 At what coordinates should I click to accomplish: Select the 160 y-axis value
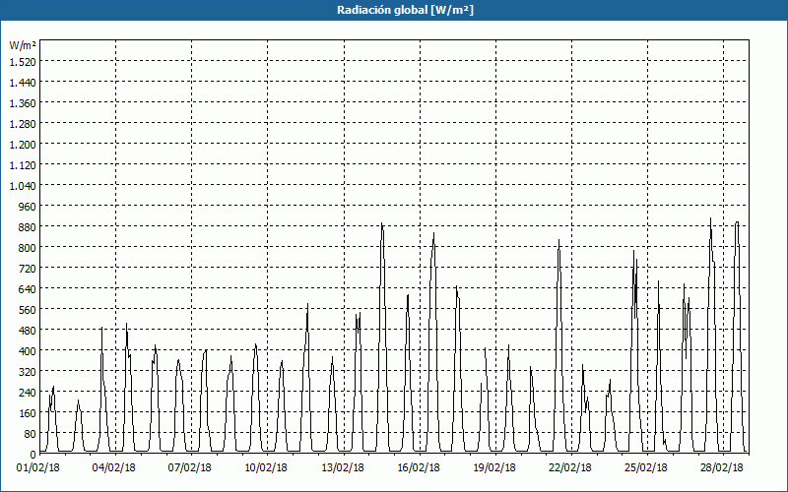click(28, 412)
